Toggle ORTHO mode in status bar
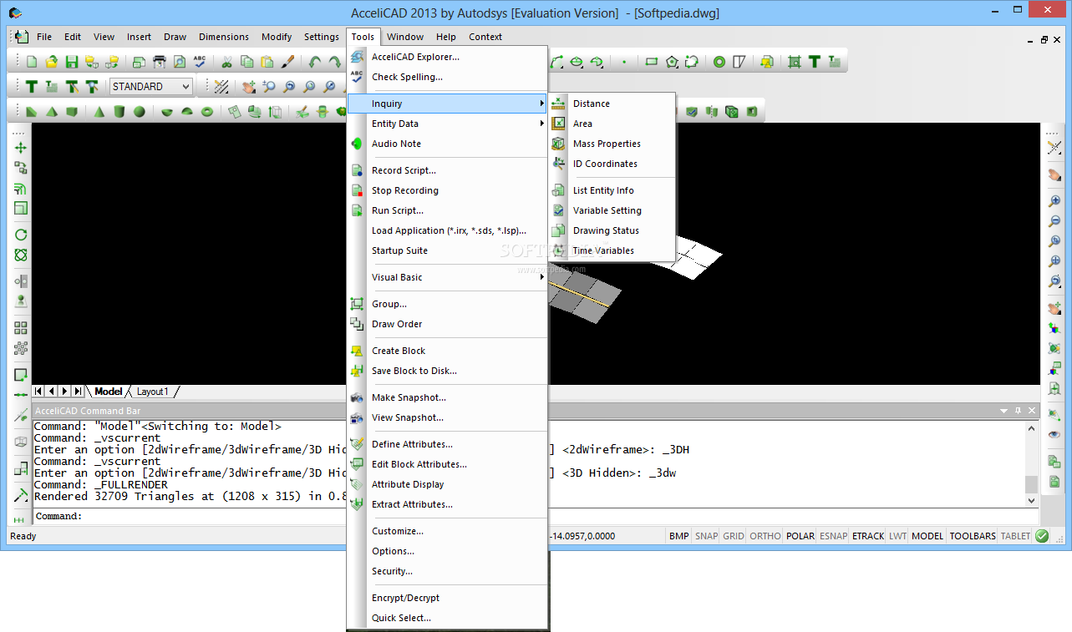Screen dimensions: 1072x632 [765, 536]
